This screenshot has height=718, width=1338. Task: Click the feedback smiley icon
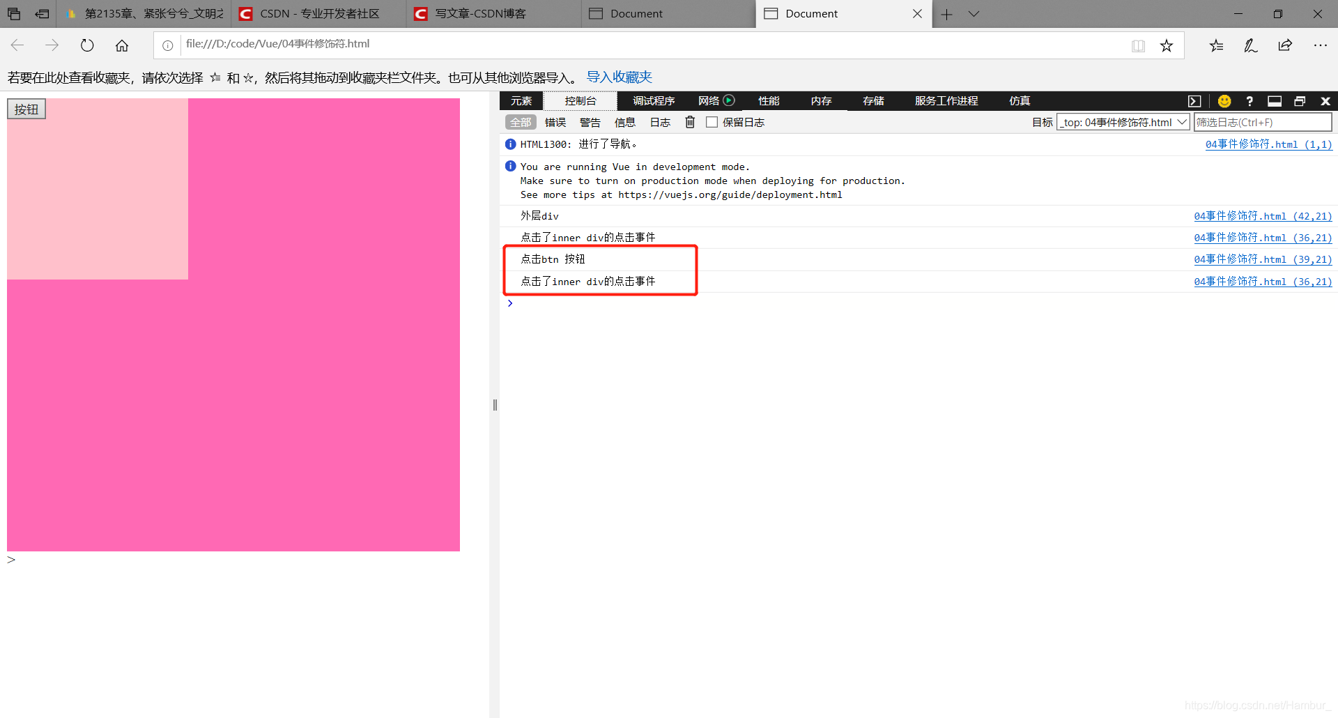click(x=1224, y=101)
